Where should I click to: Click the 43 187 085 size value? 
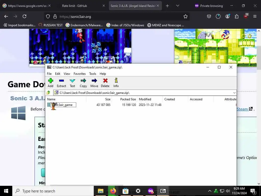pos(103,105)
